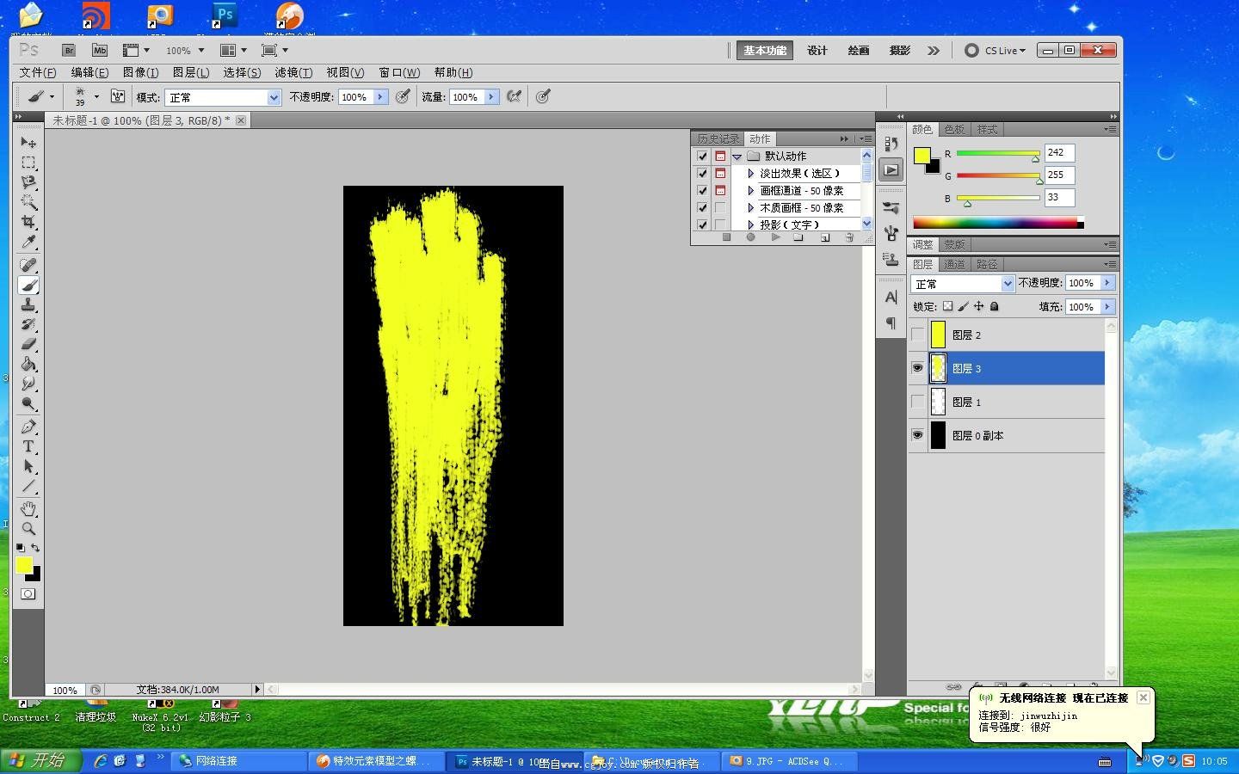Select the Clone Stamp tool

(x=28, y=304)
